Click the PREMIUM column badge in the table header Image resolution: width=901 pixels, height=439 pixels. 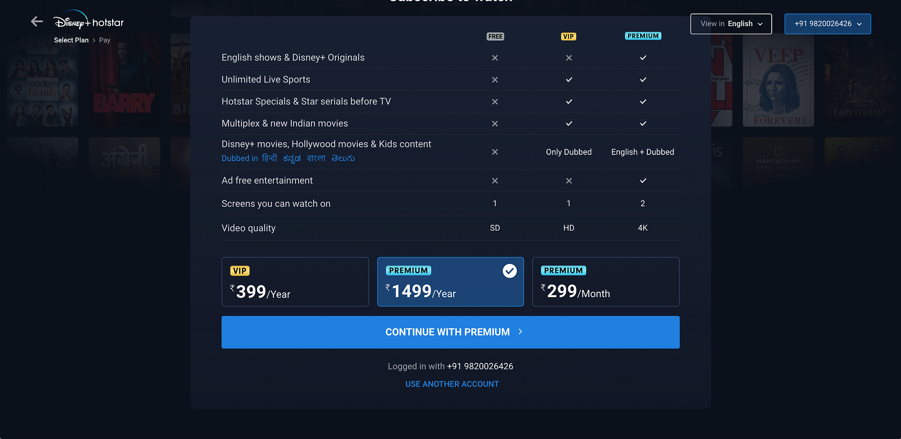pyautogui.click(x=643, y=36)
